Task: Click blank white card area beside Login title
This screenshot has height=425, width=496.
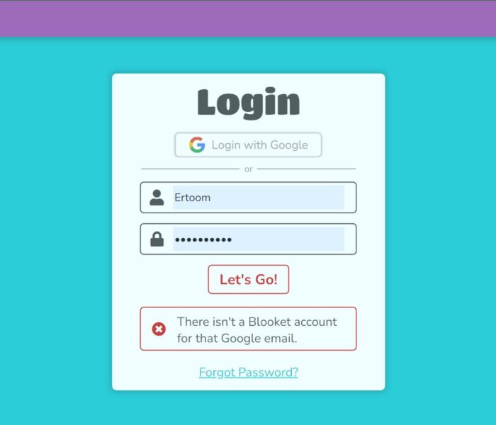Action: point(342,103)
